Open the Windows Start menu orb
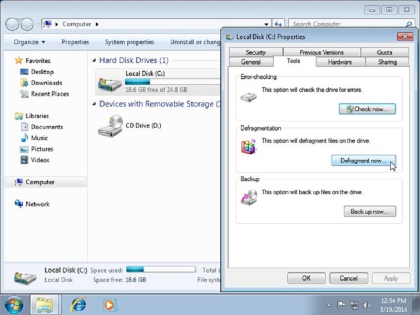The height and width of the screenshot is (315, 420). 13,304
